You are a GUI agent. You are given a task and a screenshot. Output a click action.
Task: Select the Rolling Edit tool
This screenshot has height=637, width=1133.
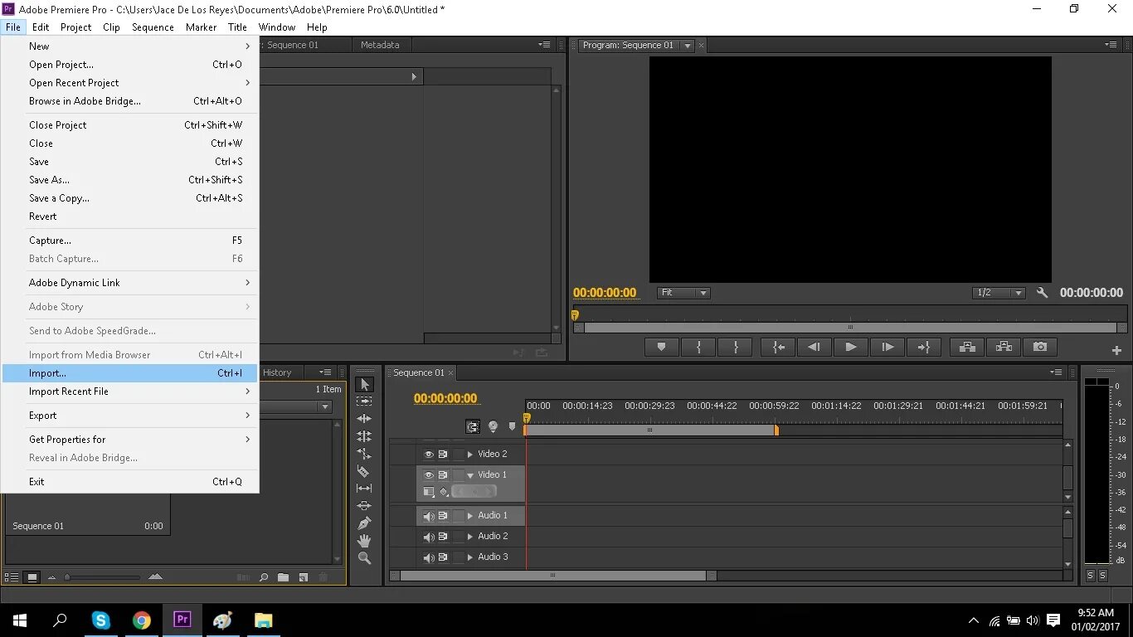pos(364,436)
